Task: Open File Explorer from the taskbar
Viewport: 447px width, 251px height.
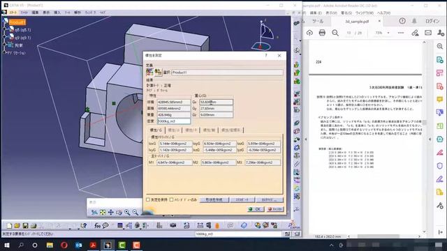Action: coord(50,245)
